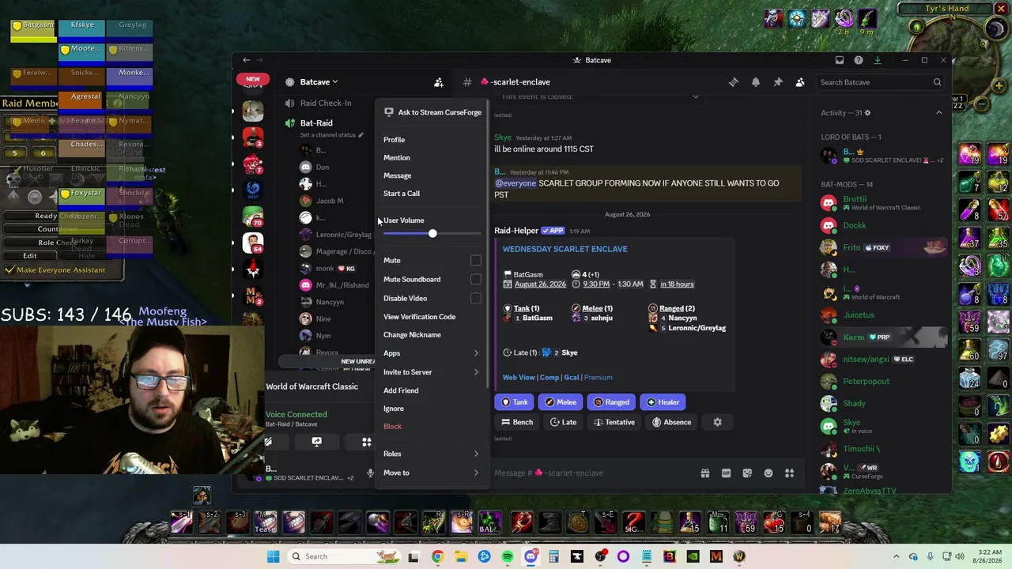
Task: Click the notification bell icon
Action: [x=756, y=82]
